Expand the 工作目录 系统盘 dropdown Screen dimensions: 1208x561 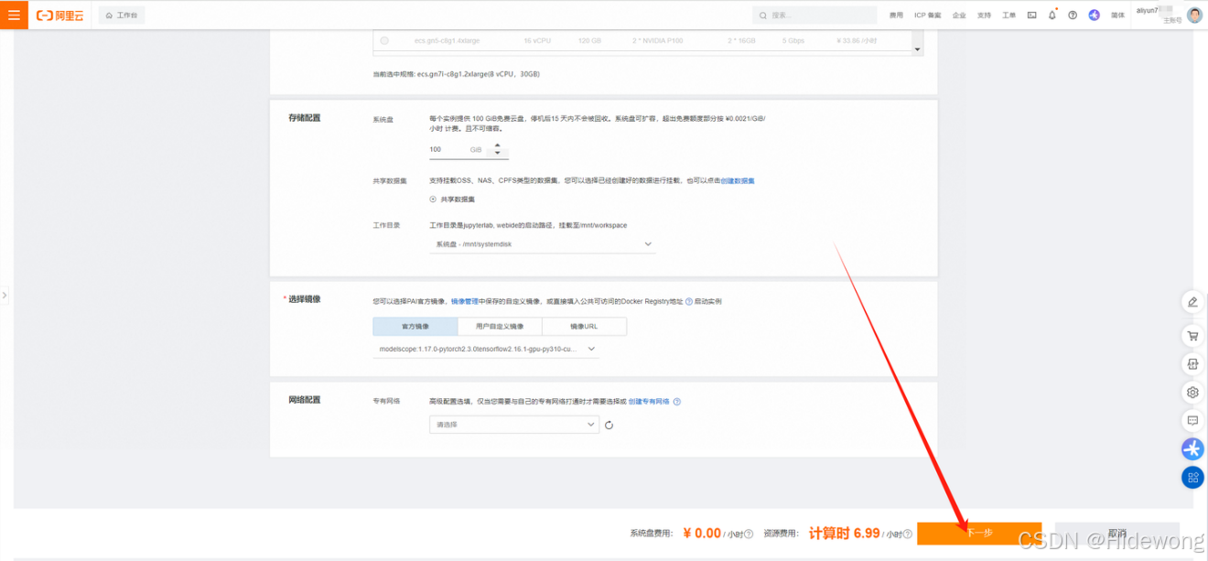[542, 244]
